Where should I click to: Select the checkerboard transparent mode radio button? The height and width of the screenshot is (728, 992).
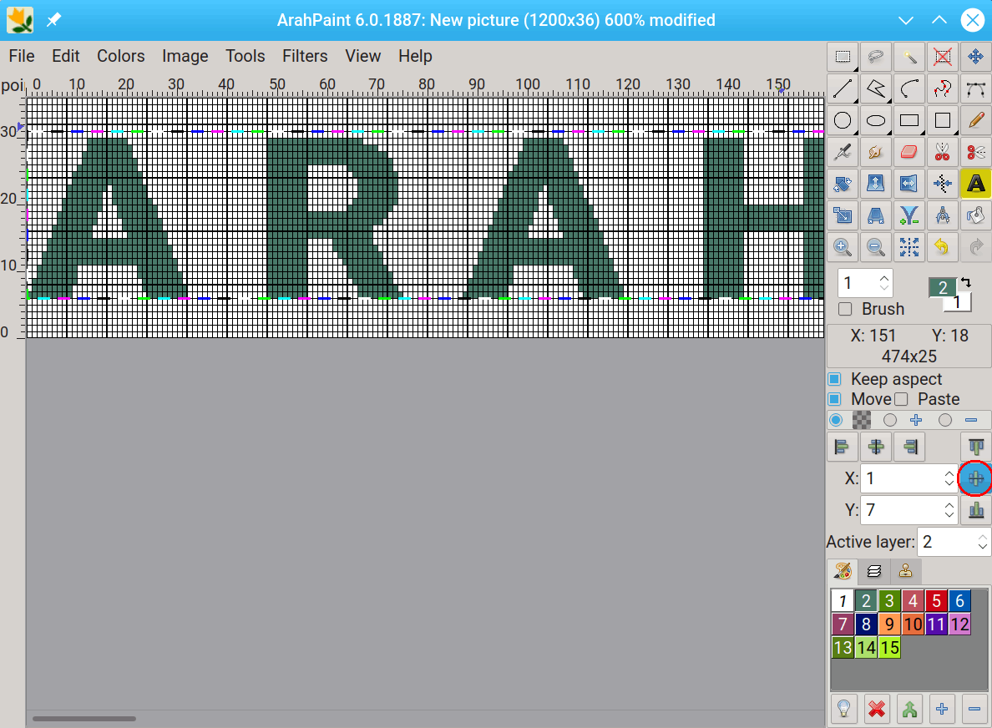(837, 420)
